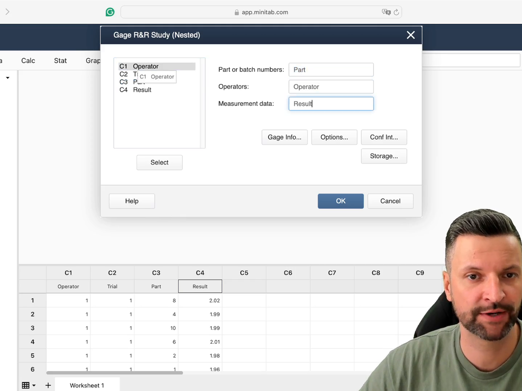
Task: Select worksheet row header 3
Action: click(33, 328)
